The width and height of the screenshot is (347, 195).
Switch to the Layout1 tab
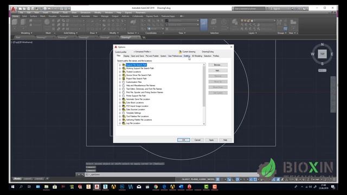pos(28,179)
